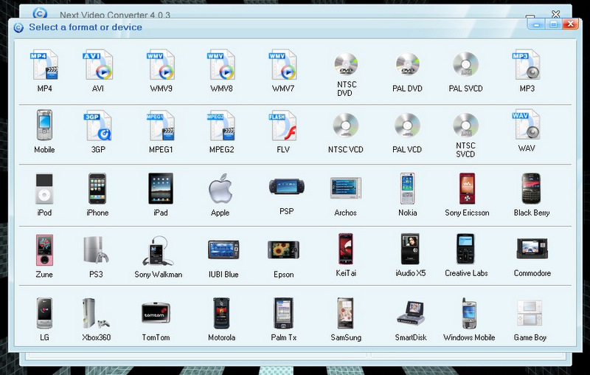Screen dimensions: 590x375
Task: Choose the Creative Labs player icon
Action: (x=466, y=249)
